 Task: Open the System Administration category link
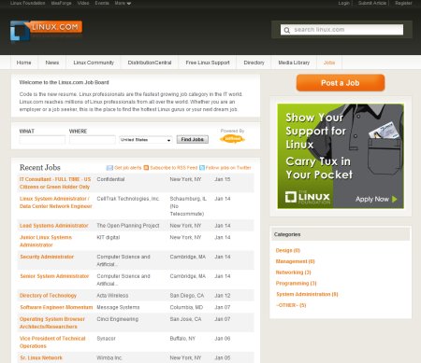tap(307, 294)
